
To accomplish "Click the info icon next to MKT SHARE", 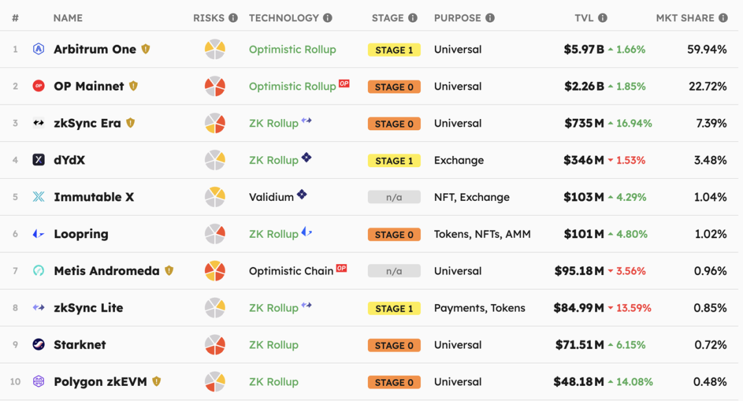I will 722,18.
